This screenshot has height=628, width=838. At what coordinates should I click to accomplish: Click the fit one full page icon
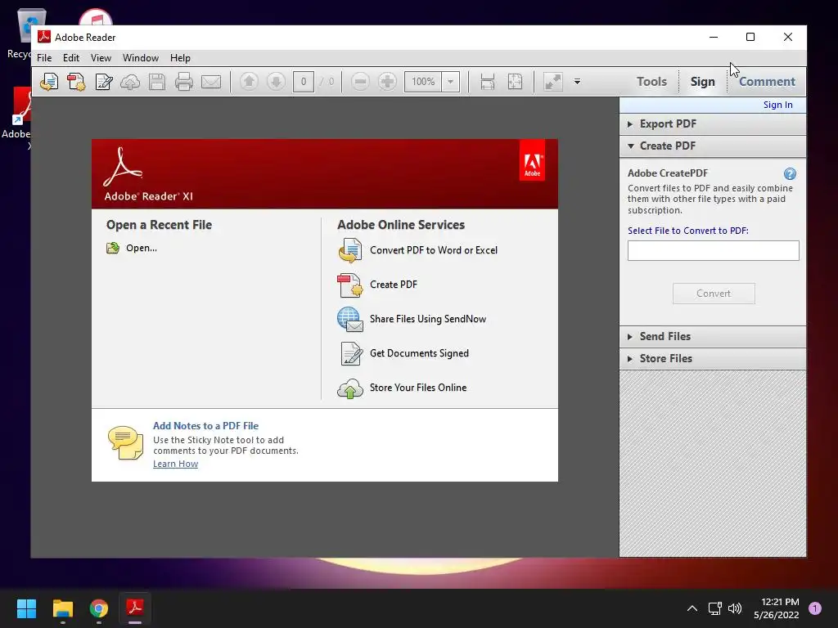[x=515, y=82]
